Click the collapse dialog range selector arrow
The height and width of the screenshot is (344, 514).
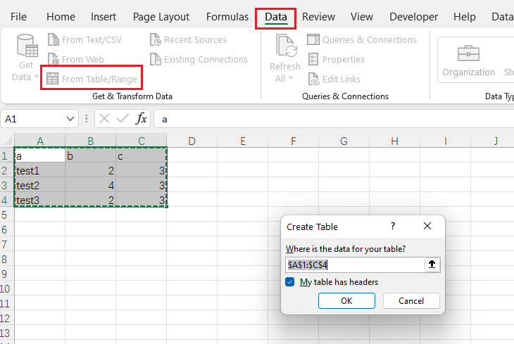pos(432,265)
